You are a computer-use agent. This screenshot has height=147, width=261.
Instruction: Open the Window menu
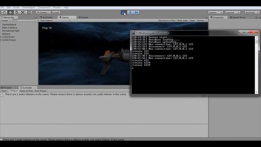pos(57,7)
